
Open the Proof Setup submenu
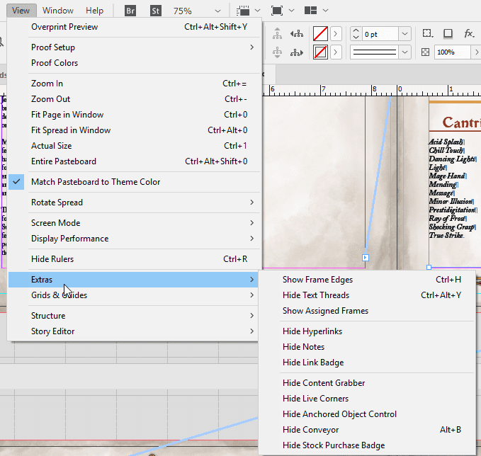[135, 47]
